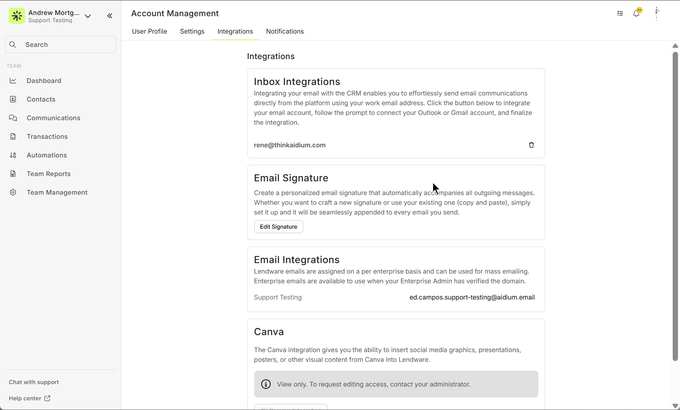
Task: Click the ed.campos.support-testing@aidium.email address
Action: (x=472, y=297)
